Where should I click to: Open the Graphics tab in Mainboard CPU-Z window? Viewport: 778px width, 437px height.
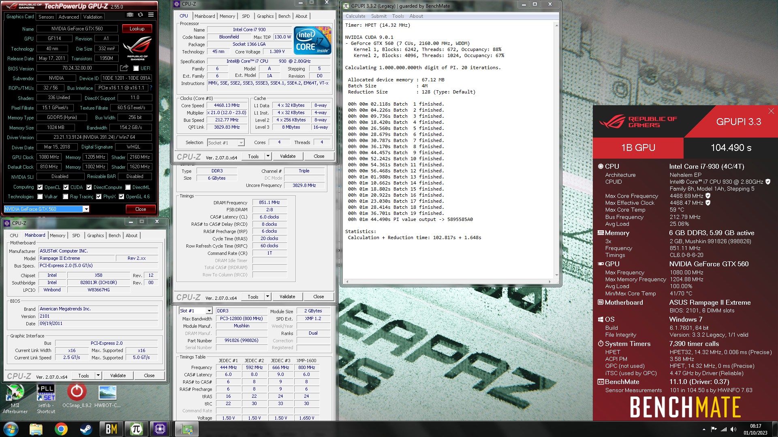(96, 235)
